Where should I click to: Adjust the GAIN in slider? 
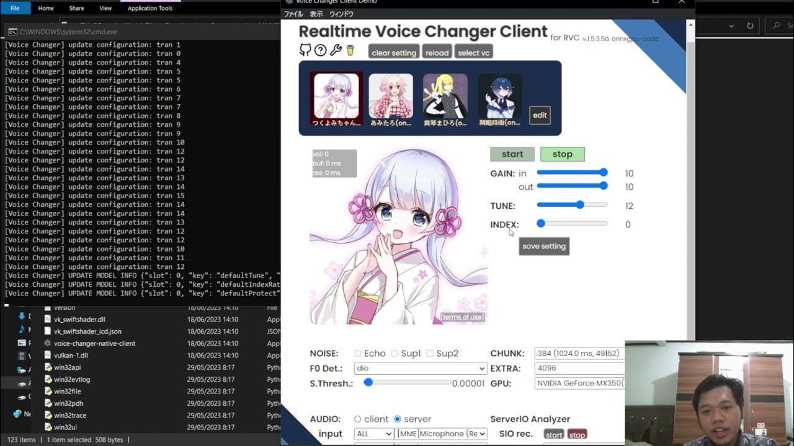(572, 173)
